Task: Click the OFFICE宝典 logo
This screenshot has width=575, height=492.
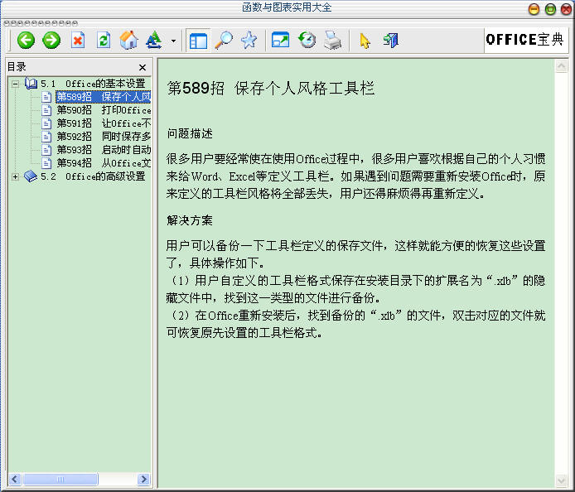Action: click(x=525, y=40)
